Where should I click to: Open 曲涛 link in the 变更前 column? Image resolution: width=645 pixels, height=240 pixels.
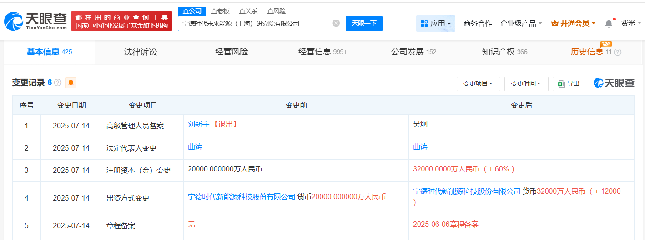click(x=195, y=147)
